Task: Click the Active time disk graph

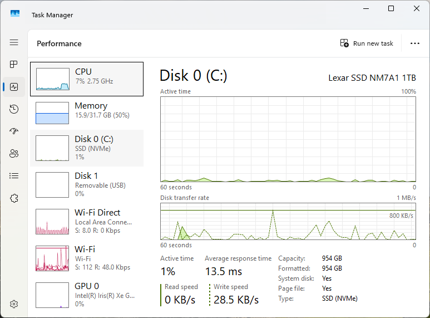Action: pos(288,139)
